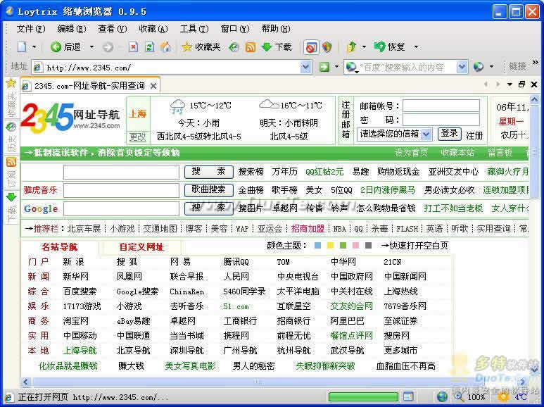Image resolution: width=544 pixels, height=407 pixels.
Task: Refresh the page with green refresh icon
Action: [x=149, y=46]
